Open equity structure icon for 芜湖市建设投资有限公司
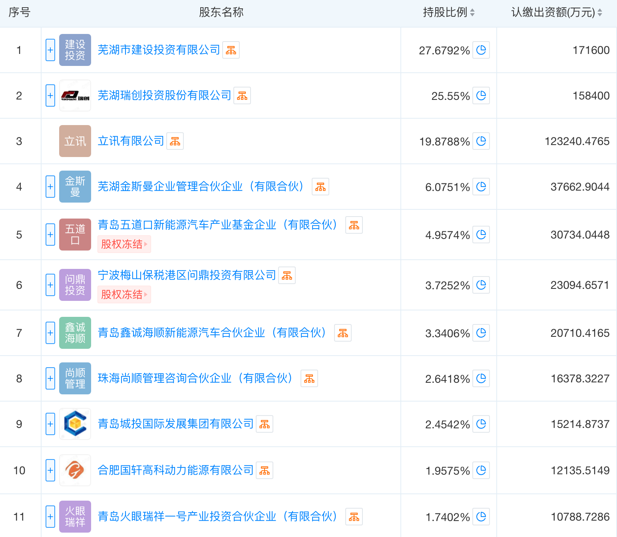This screenshot has height=537, width=617. pyautogui.click(x=231, y=50)
